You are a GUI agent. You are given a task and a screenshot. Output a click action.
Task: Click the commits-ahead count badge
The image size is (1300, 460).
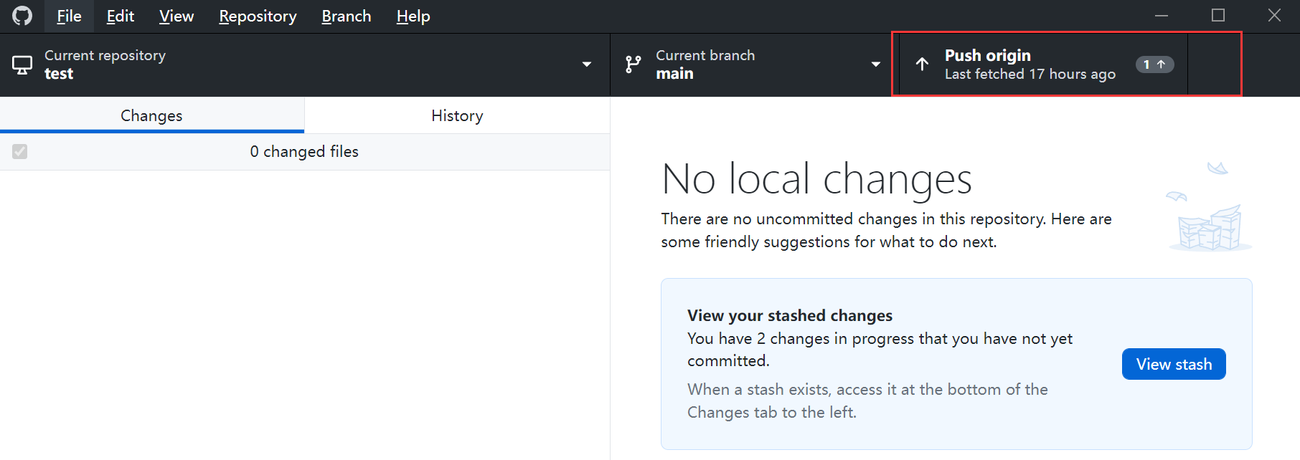[x=1154, y=64]
